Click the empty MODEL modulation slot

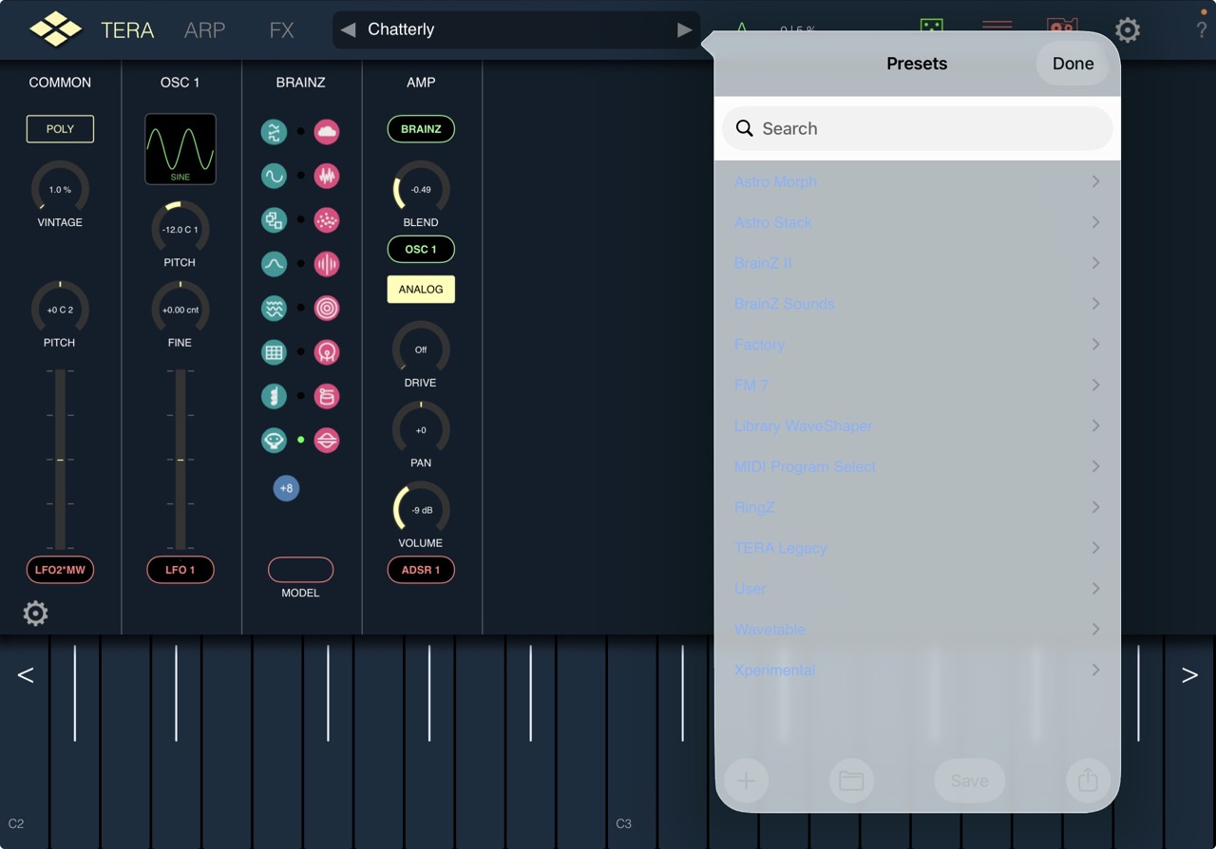click(x=300, y=570)
